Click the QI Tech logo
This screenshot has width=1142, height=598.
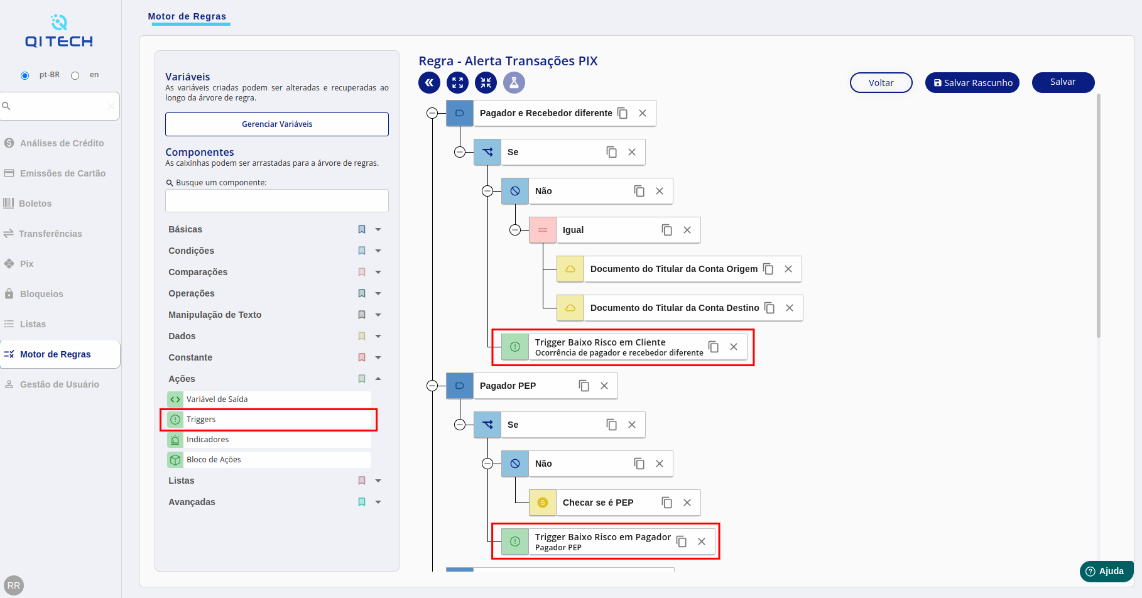59,31
